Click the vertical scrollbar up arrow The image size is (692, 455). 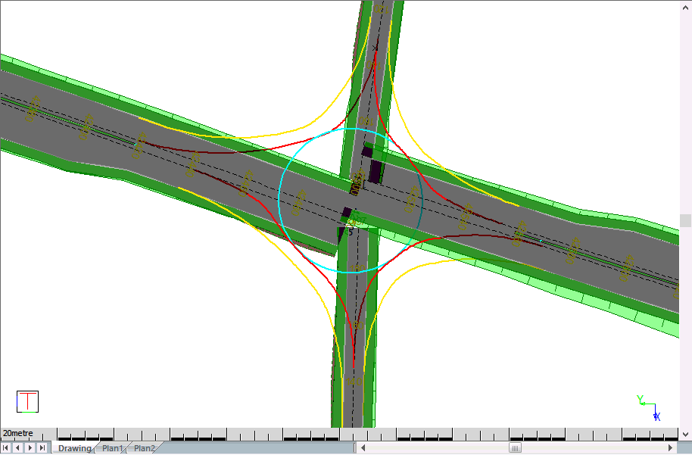coord(686,6)
